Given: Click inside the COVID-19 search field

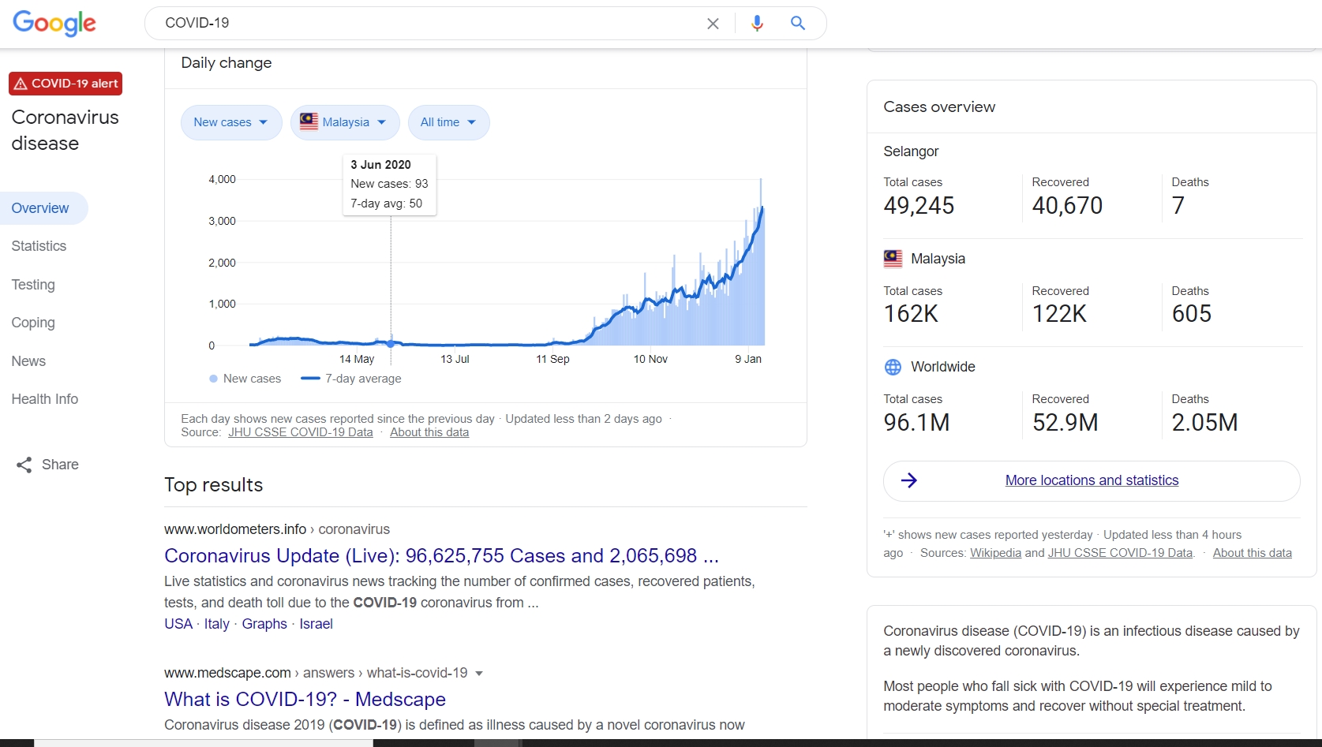Looking at the screenshot, I should coord(426,24).
